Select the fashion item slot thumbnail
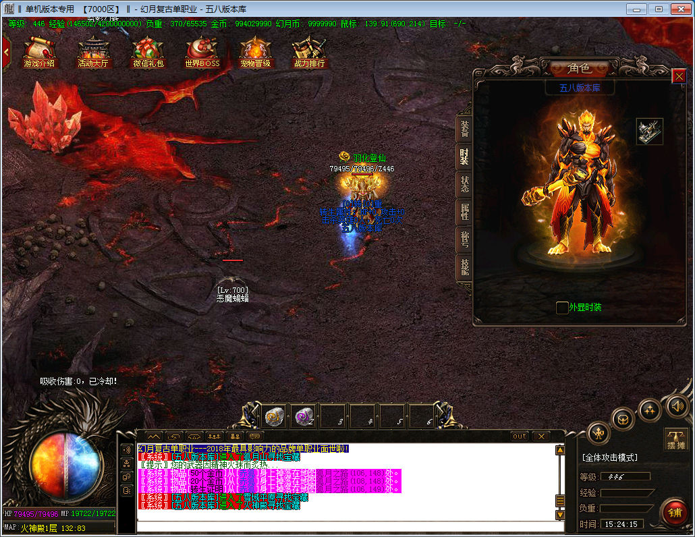 coord(650,131)
